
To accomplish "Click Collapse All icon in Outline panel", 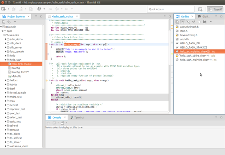I will coord(177,22).
